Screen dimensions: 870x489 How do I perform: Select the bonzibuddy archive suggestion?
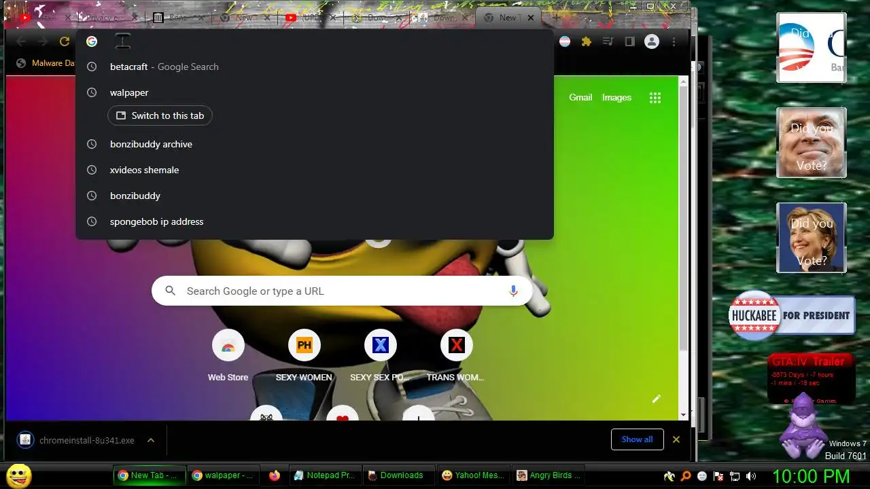[315, 144]
